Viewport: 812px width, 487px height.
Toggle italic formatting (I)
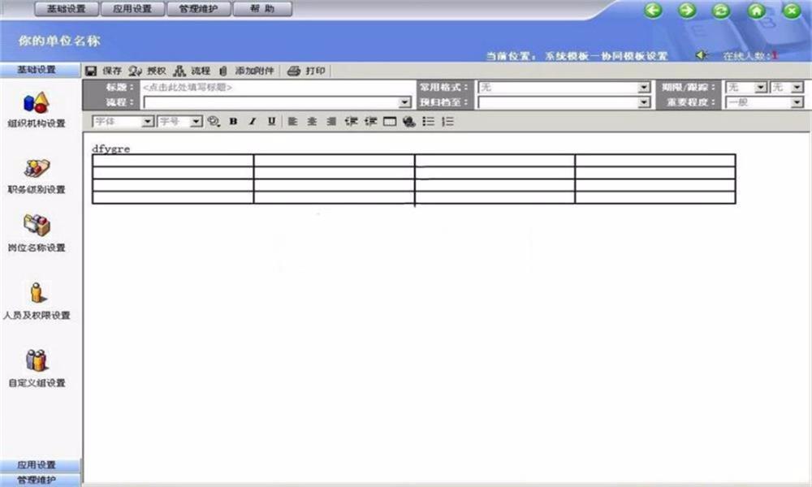253,122
